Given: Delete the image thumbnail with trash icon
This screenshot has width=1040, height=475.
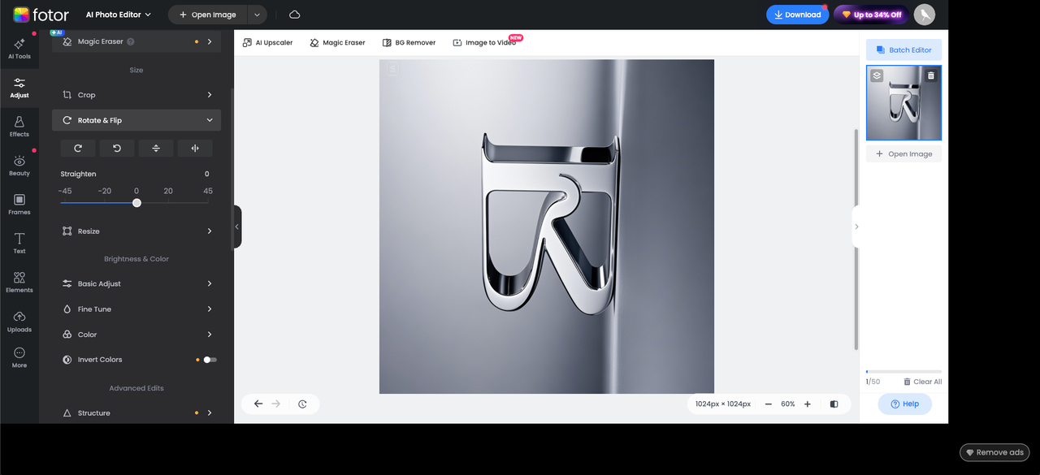Looking at the screenshot, I should pyautogui.click(x=931, y=76).
